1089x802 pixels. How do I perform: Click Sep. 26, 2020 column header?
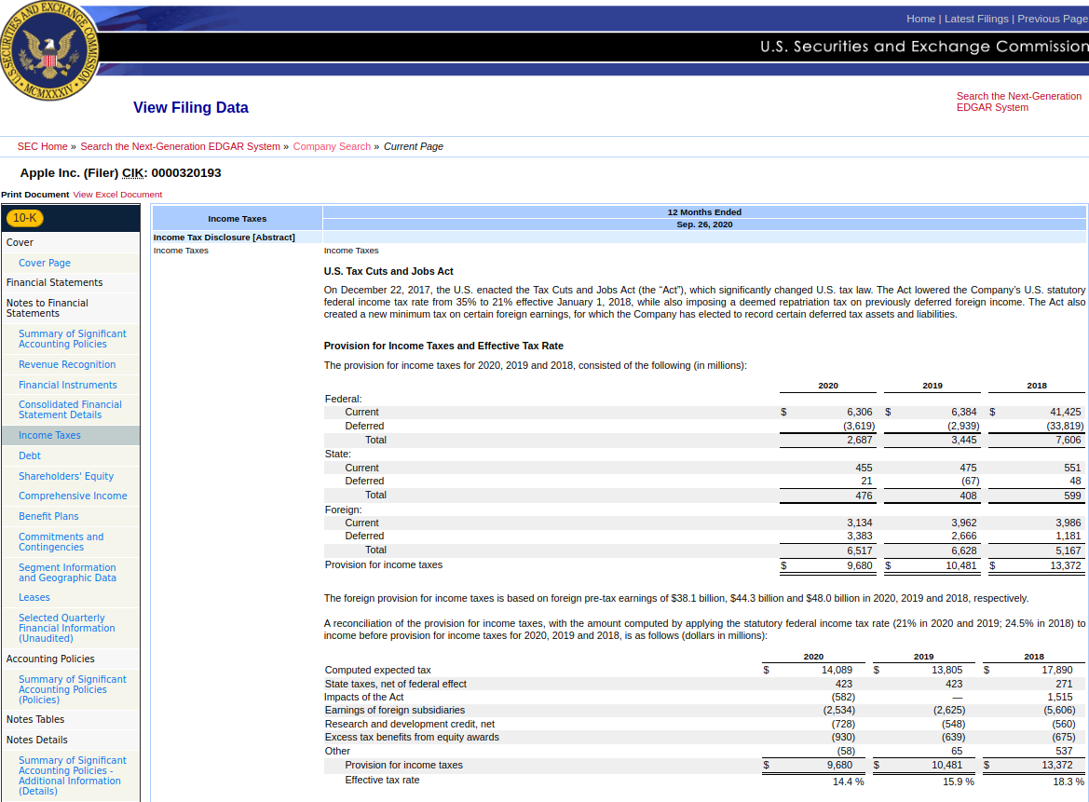[x=704, y=224]
